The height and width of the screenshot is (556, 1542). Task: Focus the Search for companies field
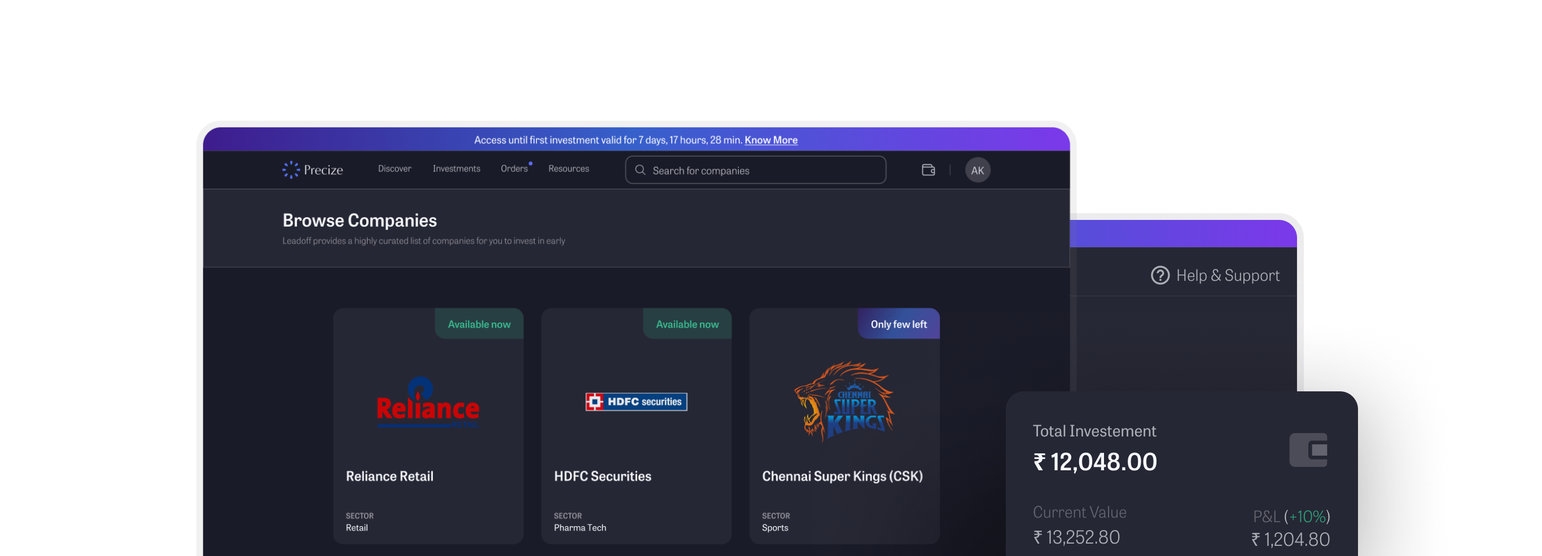coord(755,170)
